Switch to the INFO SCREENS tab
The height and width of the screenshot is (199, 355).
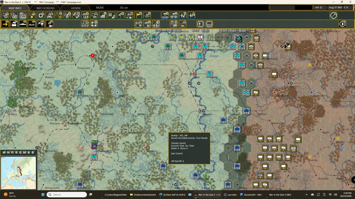[x=45, y=8]
